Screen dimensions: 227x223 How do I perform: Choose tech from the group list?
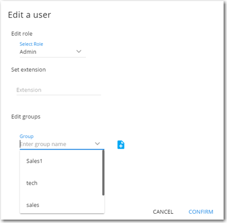coord(61,183)
